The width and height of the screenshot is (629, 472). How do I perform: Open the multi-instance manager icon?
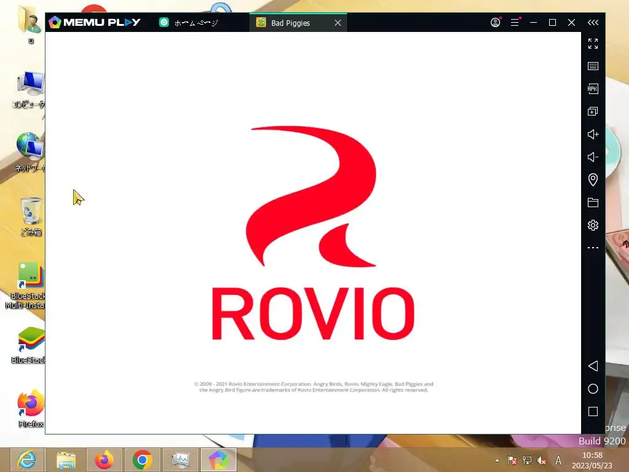coord(593,111)
